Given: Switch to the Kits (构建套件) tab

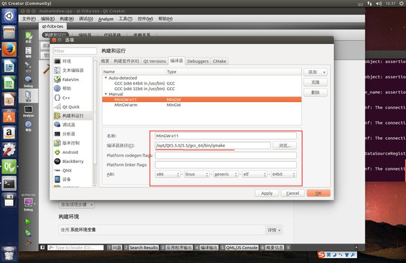Looking at the screenshot, I should click(127, 61).
